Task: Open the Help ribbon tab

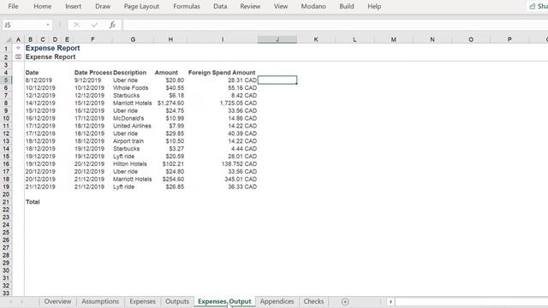Action: (x=374, y=6)
